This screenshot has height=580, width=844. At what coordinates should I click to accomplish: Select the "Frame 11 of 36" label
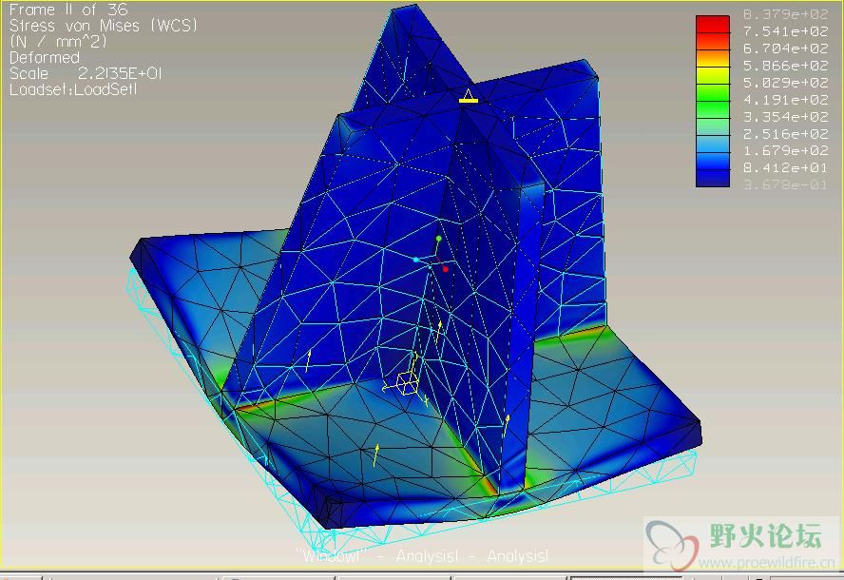68,10
